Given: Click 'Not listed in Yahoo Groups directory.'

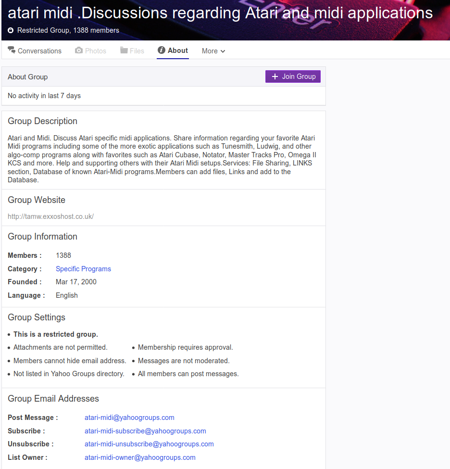Looking at the screenshot, I should pos(69,374).
